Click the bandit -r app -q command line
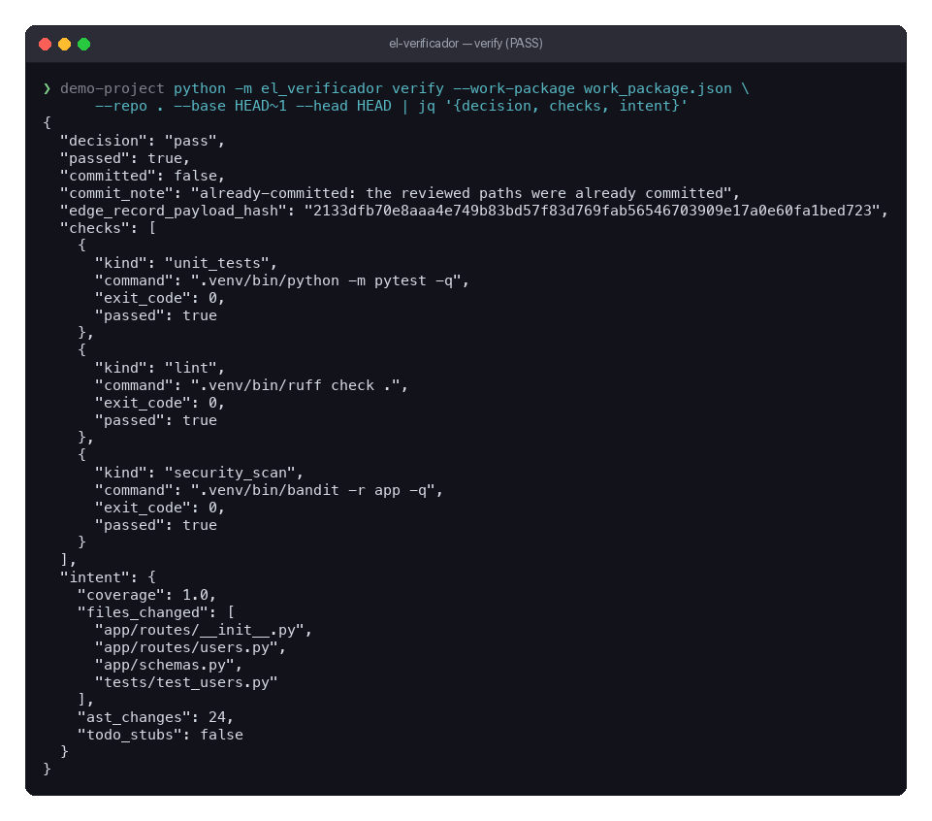This screenshot has height=821, width=932. point(269,490)
